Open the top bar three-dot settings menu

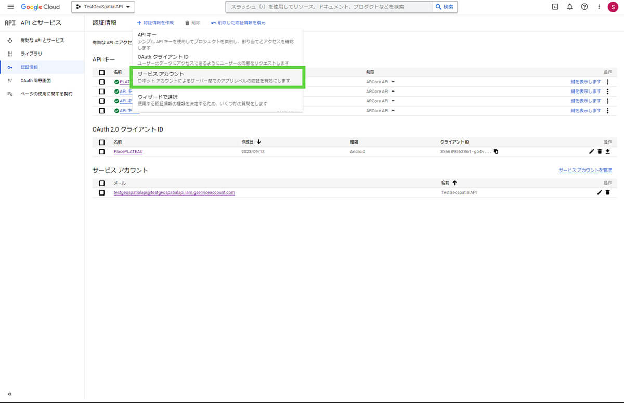pyautogui.click(x=599, y=7)
